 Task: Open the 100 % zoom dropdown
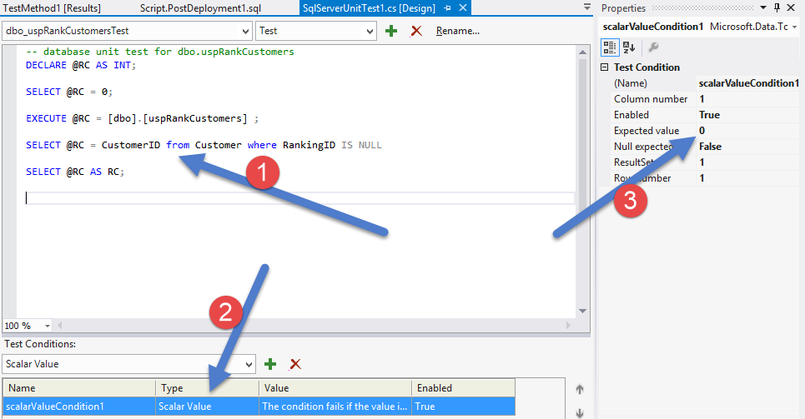point(48,326)
